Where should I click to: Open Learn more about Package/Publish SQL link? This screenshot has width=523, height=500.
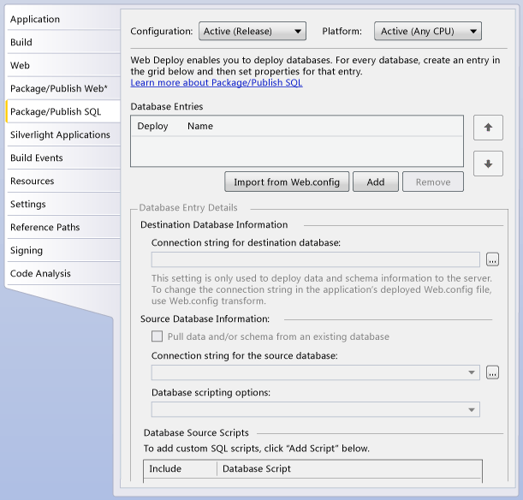pyautogui.click(x=217, y=82)
